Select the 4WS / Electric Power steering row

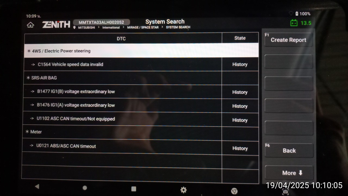[x=141, y=51]
